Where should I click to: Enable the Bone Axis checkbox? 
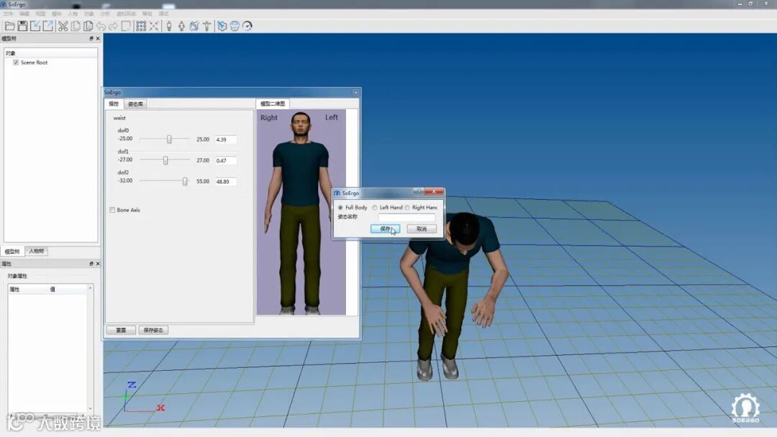pos(112,210)
